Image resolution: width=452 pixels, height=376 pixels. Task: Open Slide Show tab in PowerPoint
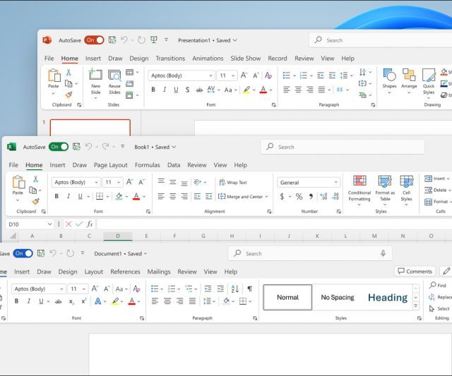[x=245, y=59]
